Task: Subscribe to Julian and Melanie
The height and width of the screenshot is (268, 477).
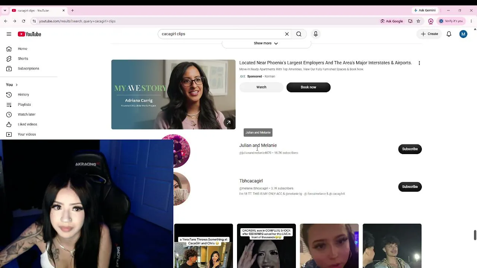Action: pyautogui.click(x=410, y=149)
